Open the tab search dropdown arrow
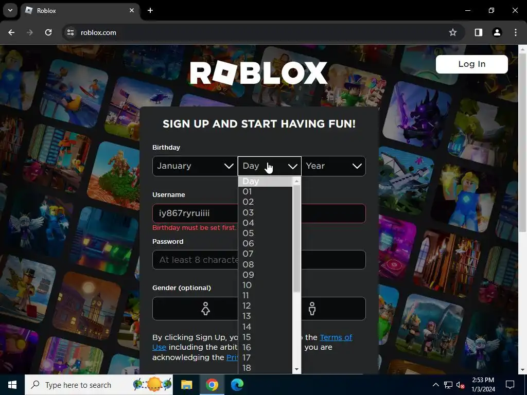Screen dimensions: 527x395 click(x=10, y=10)
